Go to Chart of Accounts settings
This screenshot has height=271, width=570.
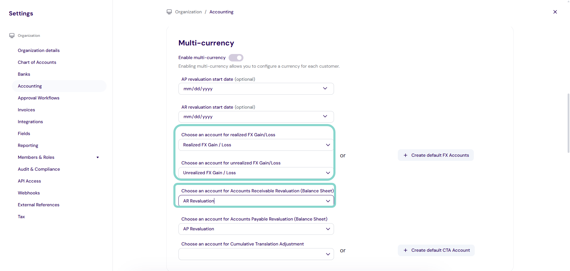point(37,62)
